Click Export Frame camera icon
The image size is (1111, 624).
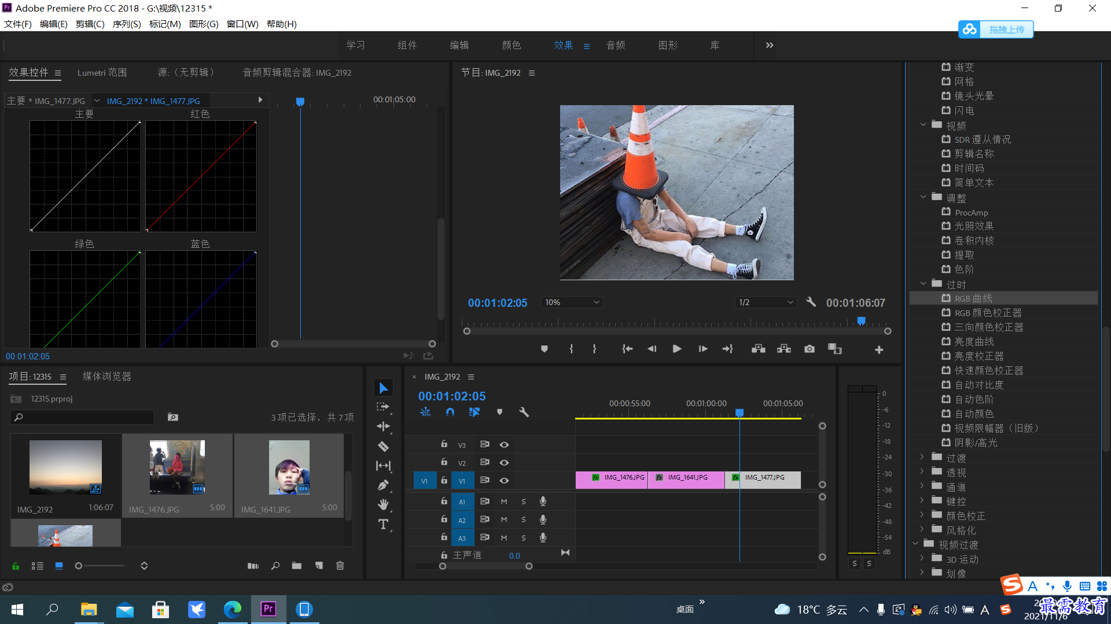point(810,349)
